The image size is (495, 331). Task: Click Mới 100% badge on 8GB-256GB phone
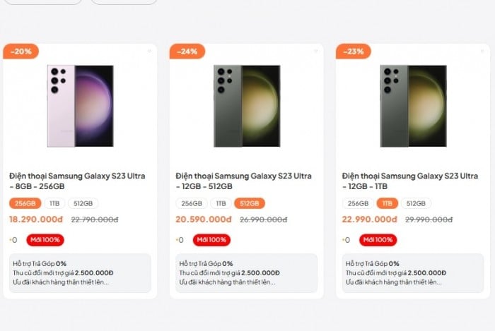click(x=45, y=240)
